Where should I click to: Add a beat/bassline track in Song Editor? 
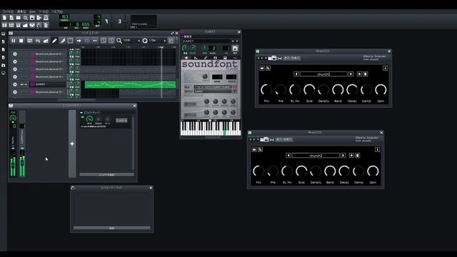point(30,41)
